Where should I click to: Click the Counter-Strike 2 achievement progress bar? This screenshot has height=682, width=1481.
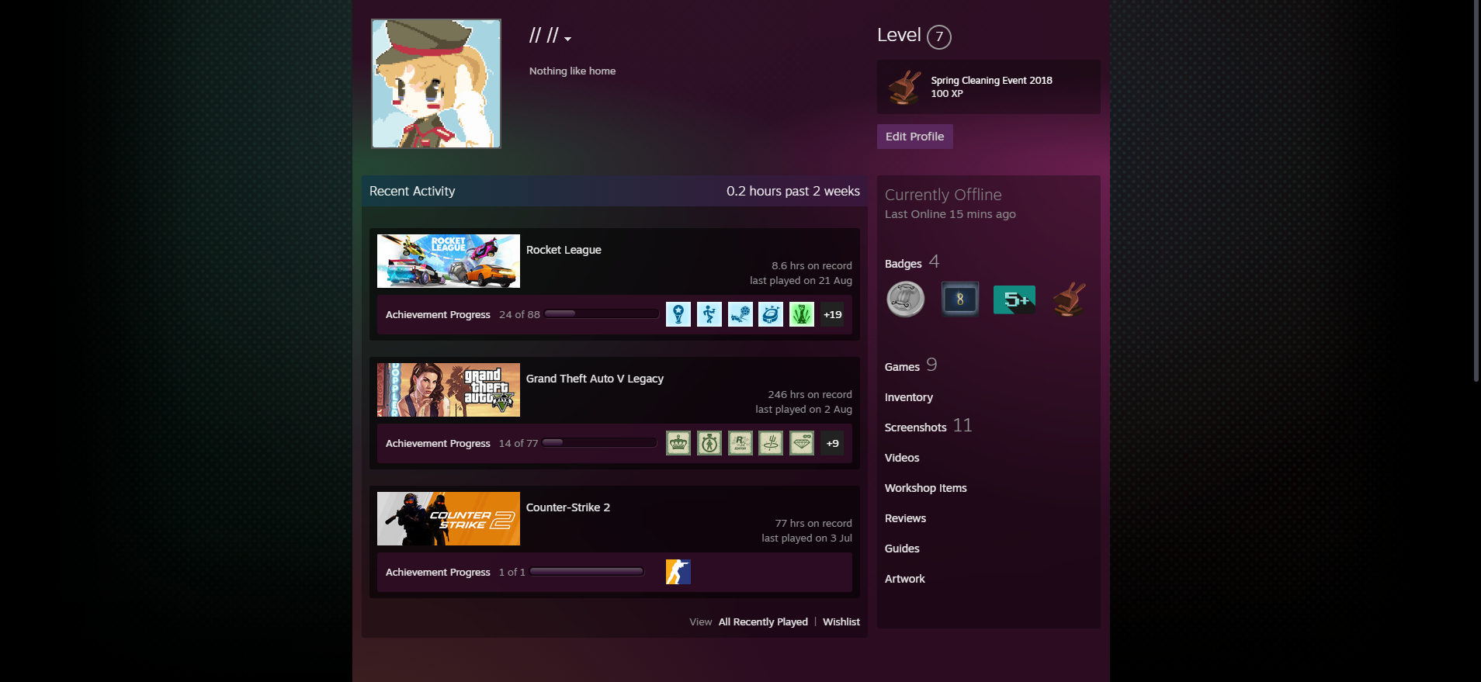pos(587,572)
